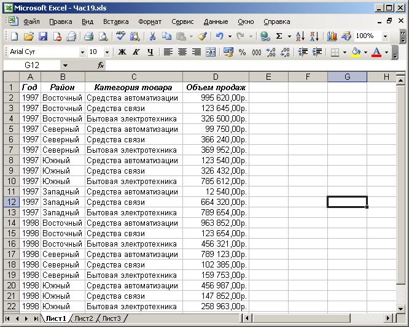The width and height of the screenshot is (409, 327).
Task: Open the font size 10 dropdown
Action: tap(107, 52)
